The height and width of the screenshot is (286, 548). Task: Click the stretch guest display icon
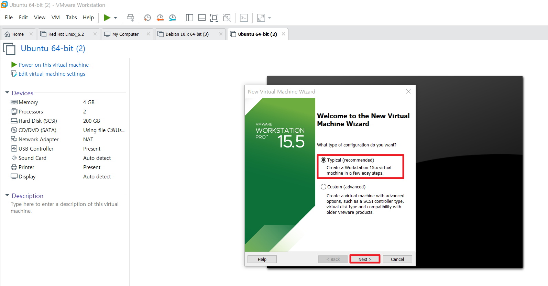[261, 18]
